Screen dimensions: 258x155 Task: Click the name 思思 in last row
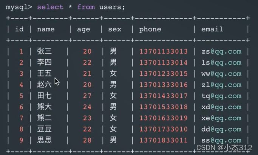coord(45,140)
